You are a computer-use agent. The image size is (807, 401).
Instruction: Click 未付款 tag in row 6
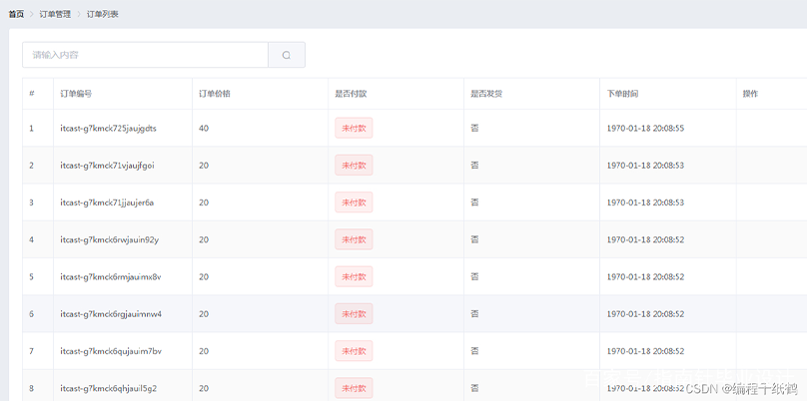click(354, 313)
